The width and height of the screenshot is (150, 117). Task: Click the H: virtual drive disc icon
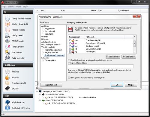[46, 98]
